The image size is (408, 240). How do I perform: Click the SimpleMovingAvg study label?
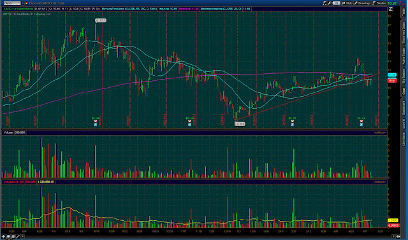pyautogui.click(x=221, y=9)
